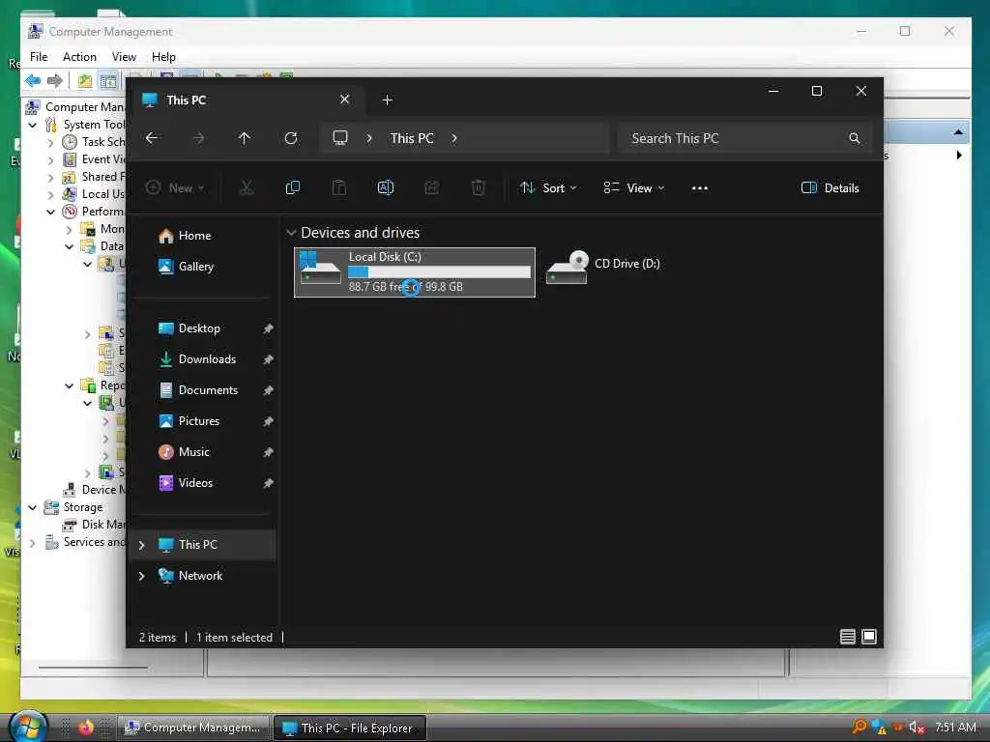This screenshot has width=990, height=742.
Task: Click the Windows Start orb
Action: tap(26, 727)
